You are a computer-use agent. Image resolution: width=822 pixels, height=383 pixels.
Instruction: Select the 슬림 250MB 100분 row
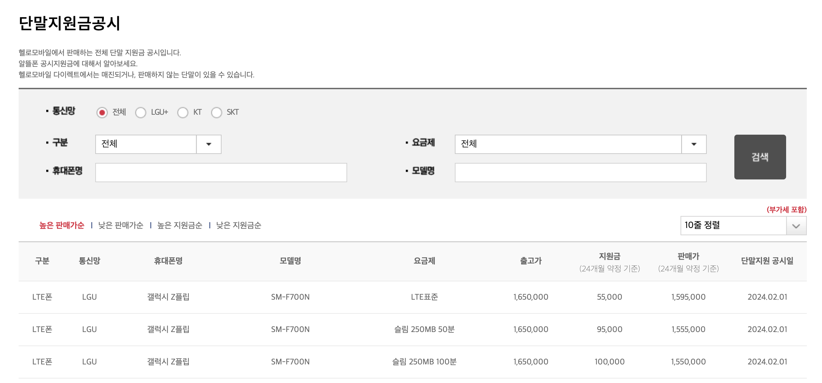pos(424,362)
